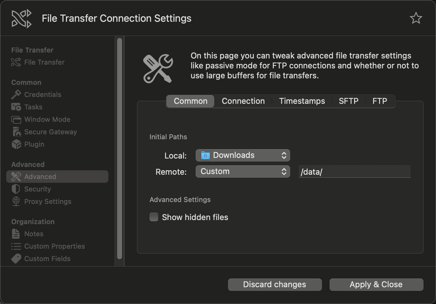Expand the Remote path Custom dropdown
The height and width of the screenshot is (304, 436).
pyautogui.click(x=243, y=172)
